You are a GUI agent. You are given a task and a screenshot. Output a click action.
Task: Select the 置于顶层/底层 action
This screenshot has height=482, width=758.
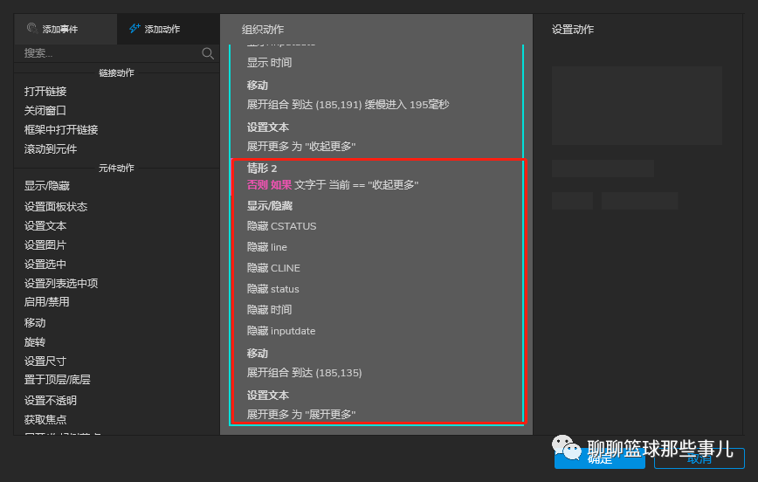point(57,380)
